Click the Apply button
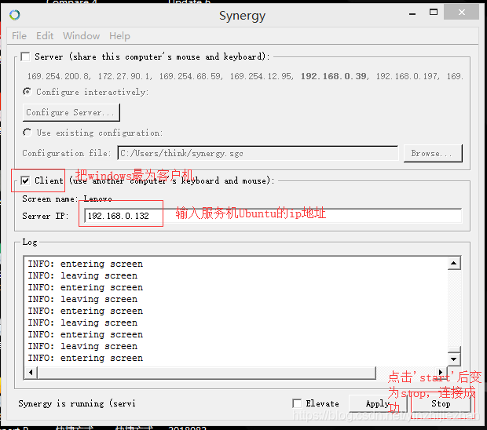487x430 pixels. coord(378,403)
